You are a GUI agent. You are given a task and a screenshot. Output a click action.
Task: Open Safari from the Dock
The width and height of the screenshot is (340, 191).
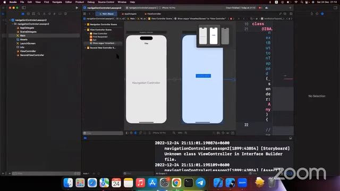point(92,183)
